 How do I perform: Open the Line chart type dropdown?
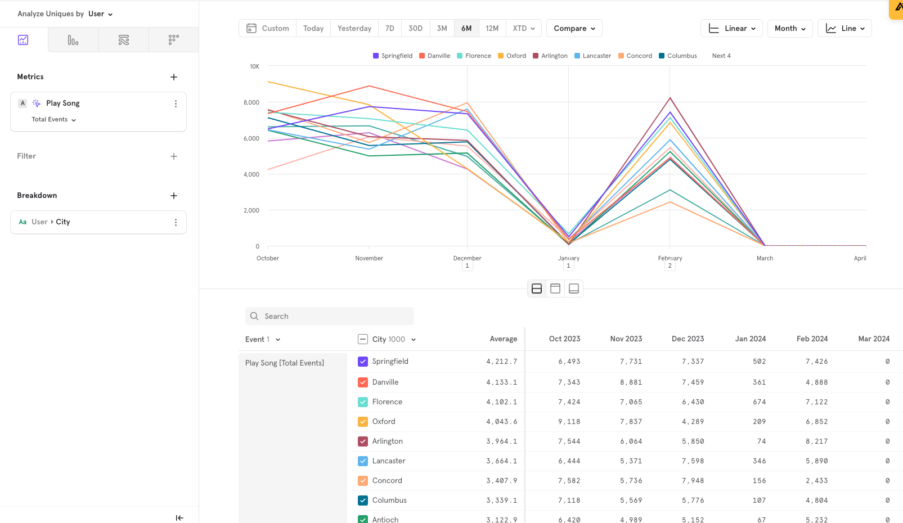pyautogui.click(x=844, y=29)
